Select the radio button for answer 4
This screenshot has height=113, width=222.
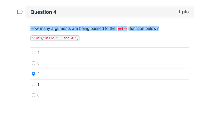pos(34,53)
